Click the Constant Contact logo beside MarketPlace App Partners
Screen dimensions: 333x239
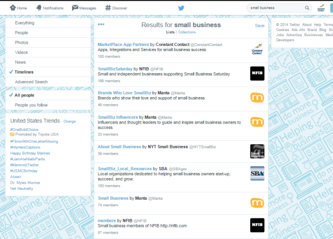pos(257,49)
